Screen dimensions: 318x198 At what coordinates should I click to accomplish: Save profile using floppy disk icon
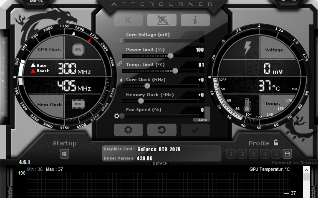[x=287, y=154]
